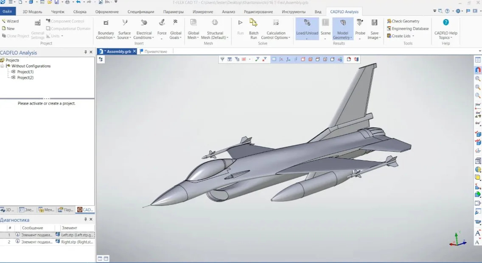Toggle the workplane grid selection filter
This screenshot has height=263, width=482.
click(274, 59)
